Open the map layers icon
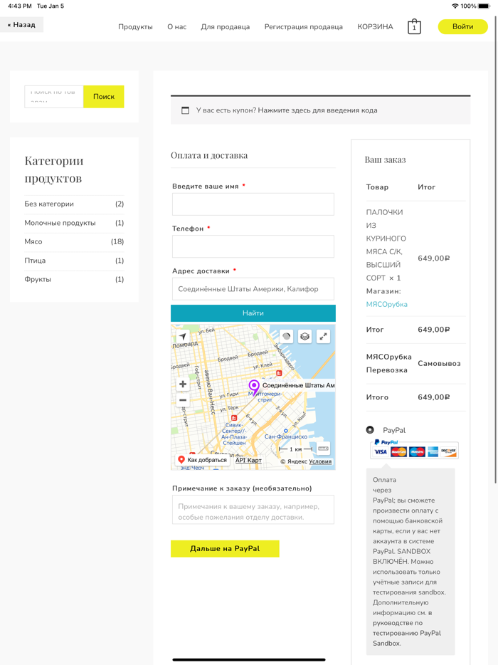Screen dimensions: 498x665 [x=304, y=337]
